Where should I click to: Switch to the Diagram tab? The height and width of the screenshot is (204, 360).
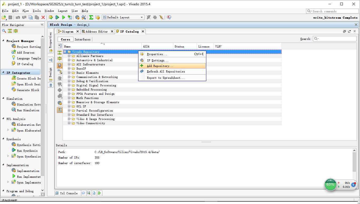click(68, 32)
